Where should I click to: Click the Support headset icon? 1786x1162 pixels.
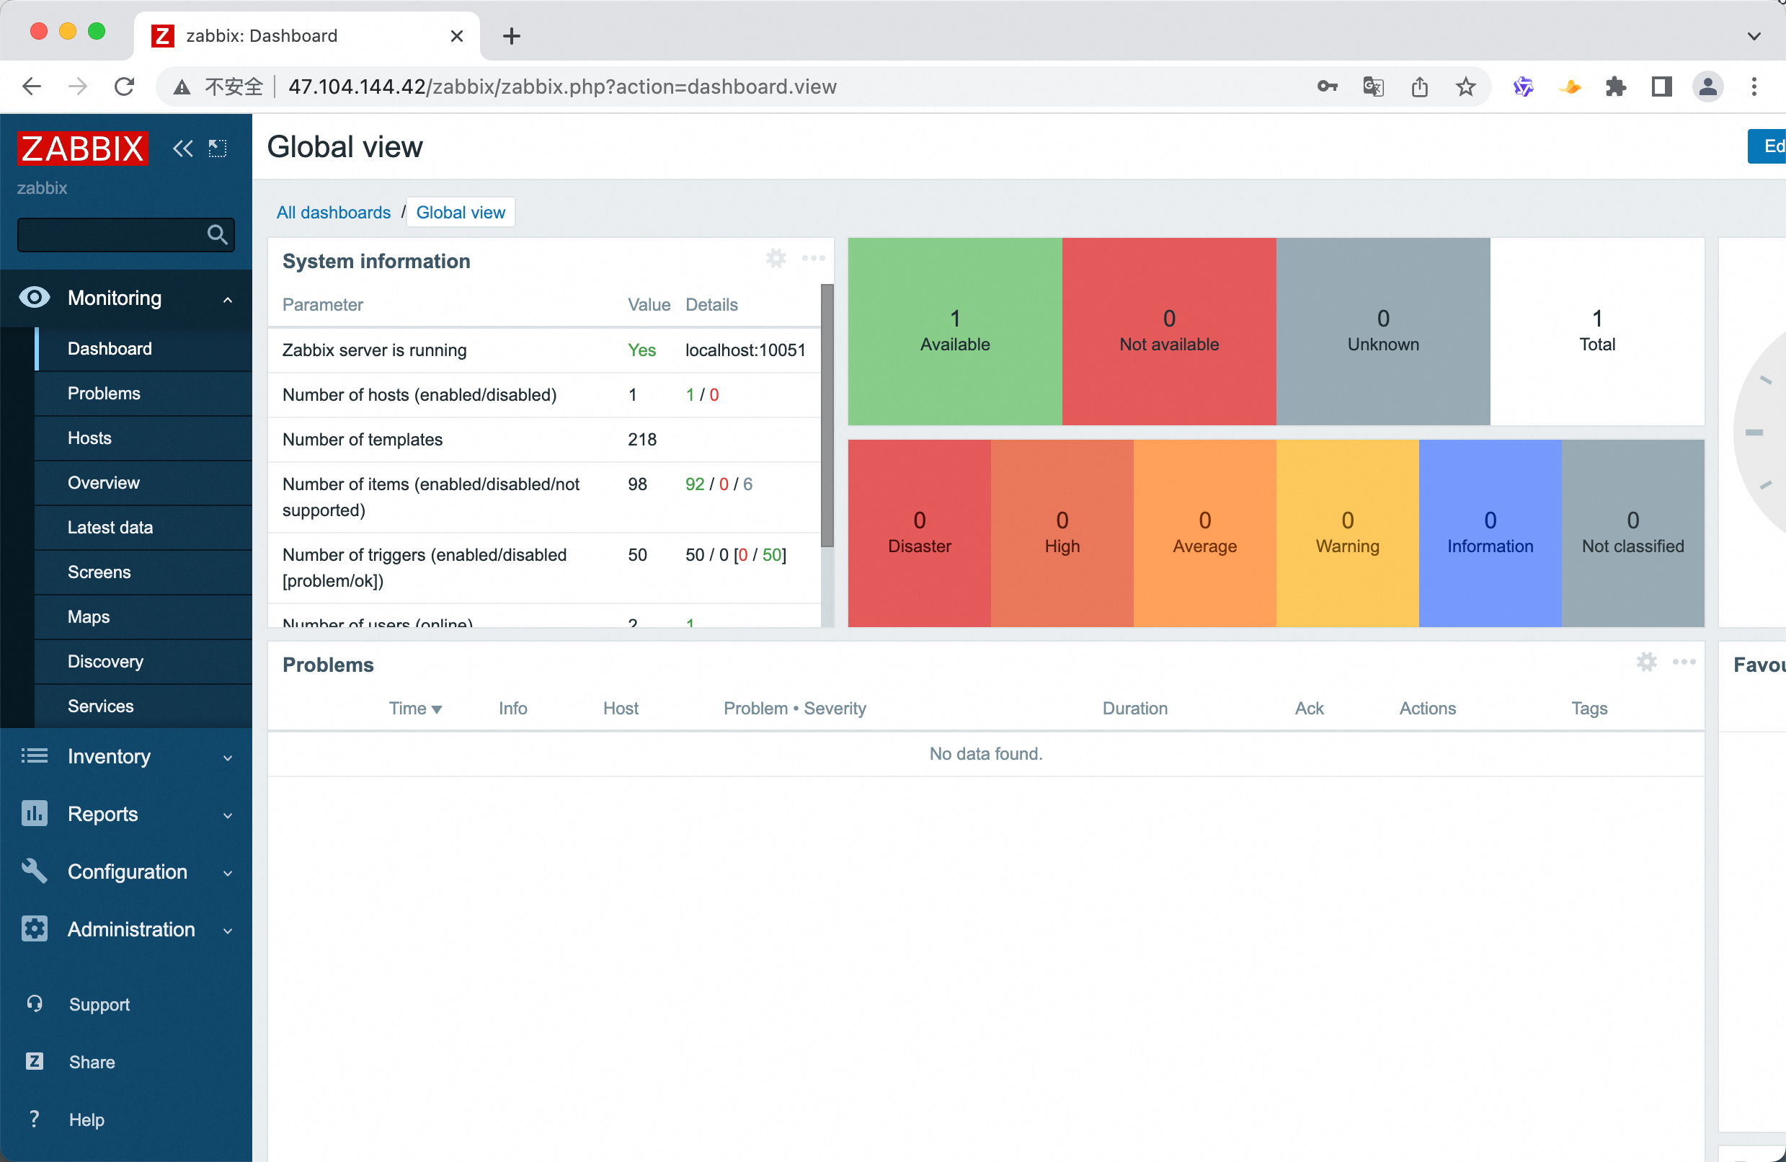pyautogui.click(x=35, y=1003)
